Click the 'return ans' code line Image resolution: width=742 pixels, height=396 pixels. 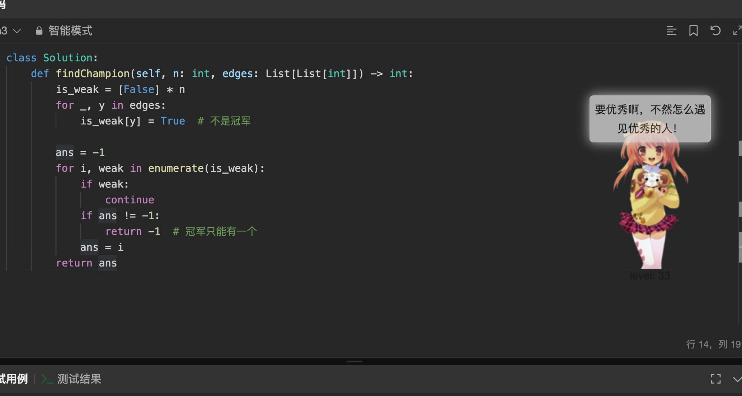click(86, 263)
